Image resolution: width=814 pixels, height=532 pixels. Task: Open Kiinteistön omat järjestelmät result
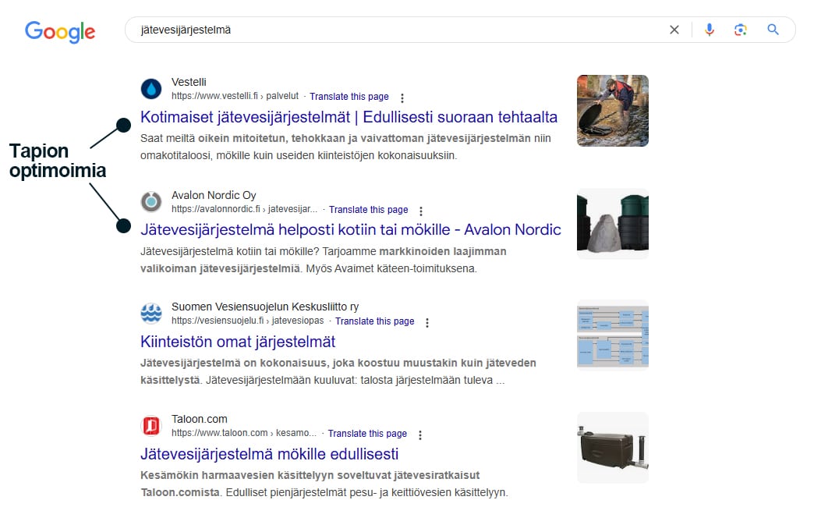(x=238, y=342)
